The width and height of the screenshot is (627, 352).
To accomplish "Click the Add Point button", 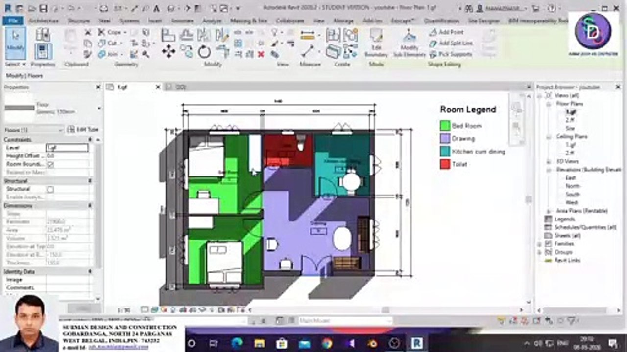I will point(446,32).
